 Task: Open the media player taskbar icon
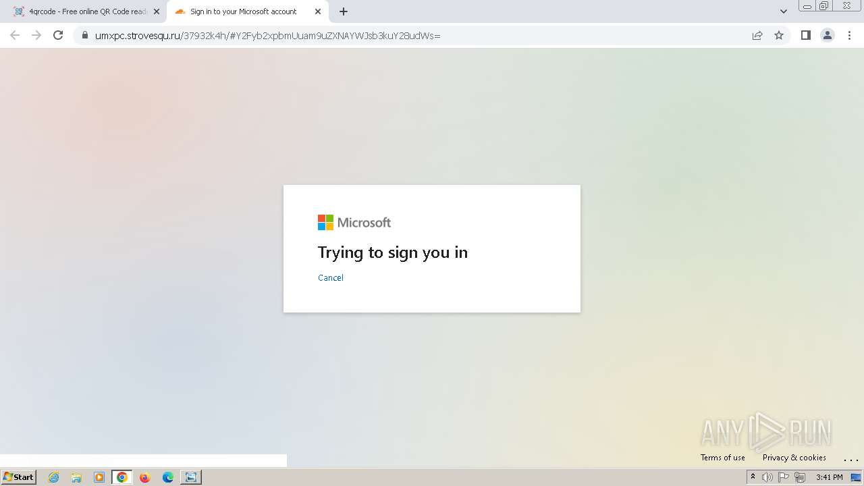pyautogui.click(x=99, y=477)
